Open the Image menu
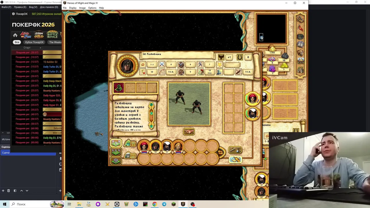 coord(82,8)
